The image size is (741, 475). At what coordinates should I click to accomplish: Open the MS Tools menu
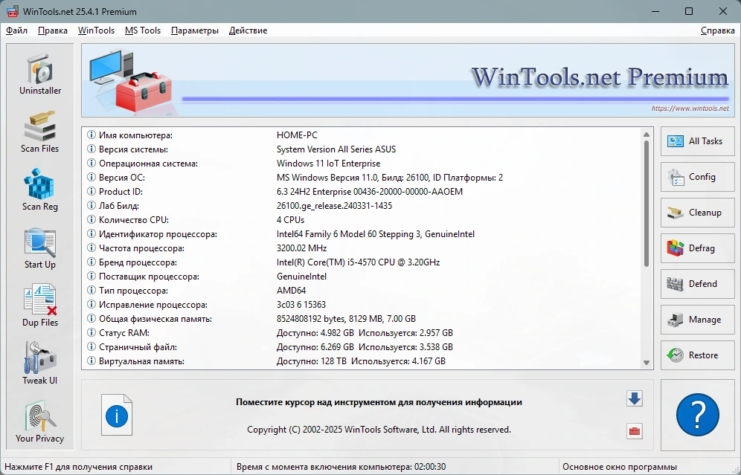pyautogui.click(x=143, y=30)
